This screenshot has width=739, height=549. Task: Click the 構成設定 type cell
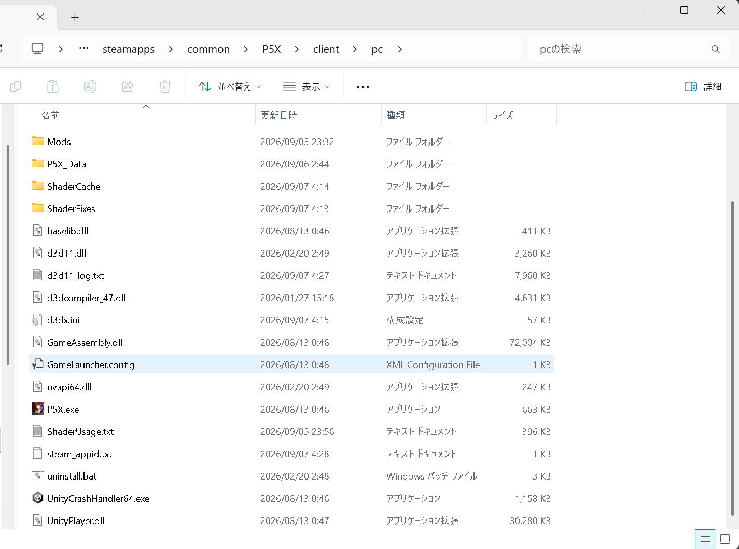tap(405, 320)
